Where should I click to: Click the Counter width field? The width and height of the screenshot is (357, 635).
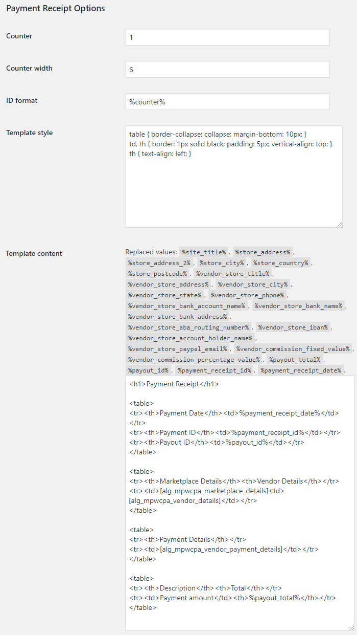coord(228,70)
